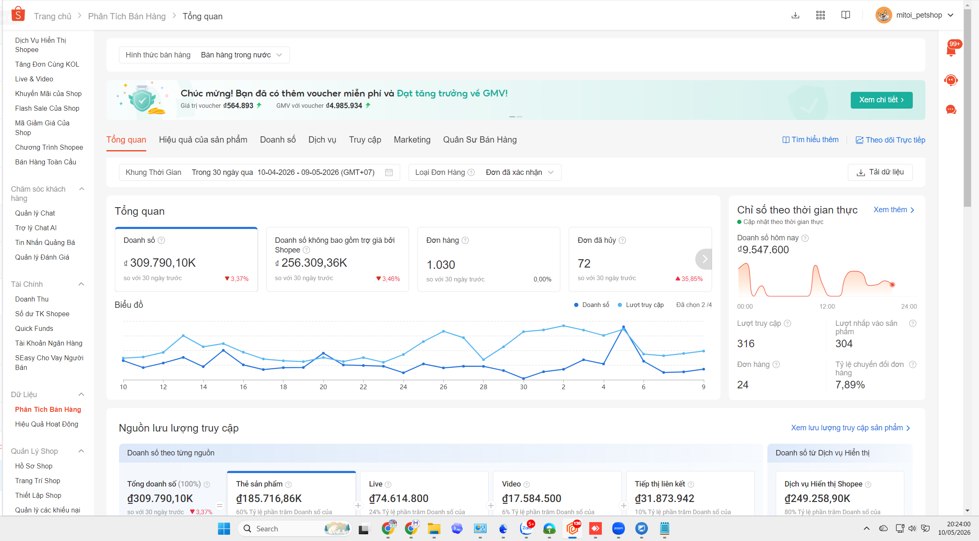Viewport: 979px width, 541px height.
Task: Toggle the Lượt truy cập chart legend series
Action: point(640,305)
